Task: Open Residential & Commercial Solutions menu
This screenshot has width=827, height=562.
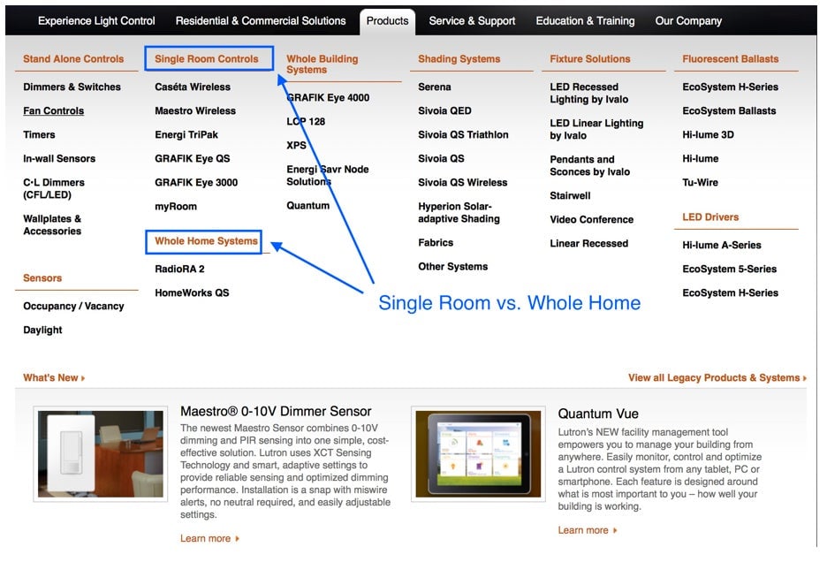Action: pyautogui.click(x=261, y=21)
